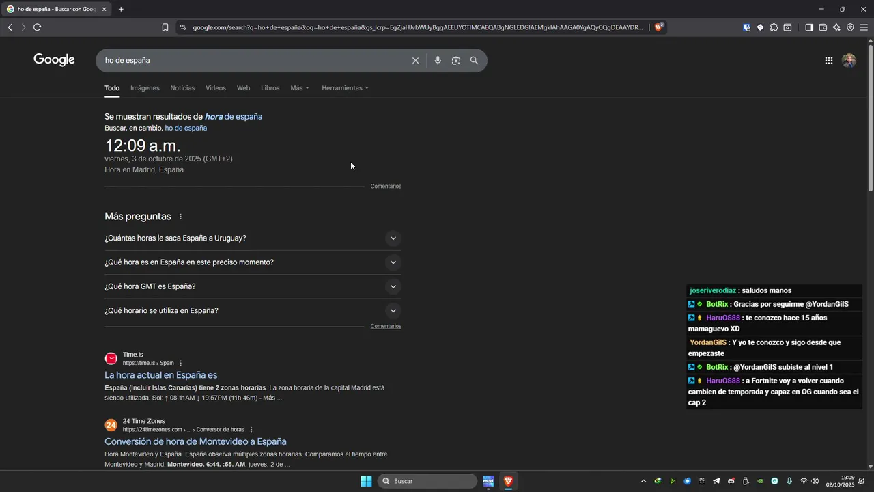Switch to the Noticias tab

pyautogui.click(x=182, y=88)
